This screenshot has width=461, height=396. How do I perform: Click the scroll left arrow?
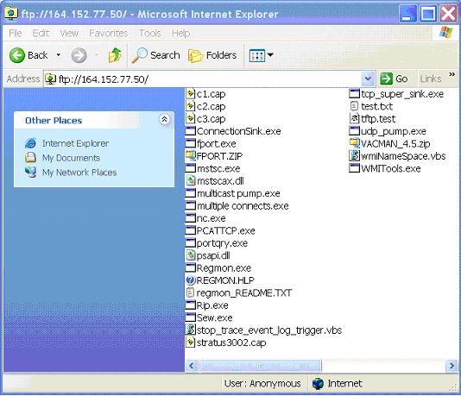click(x=192, y=366)
